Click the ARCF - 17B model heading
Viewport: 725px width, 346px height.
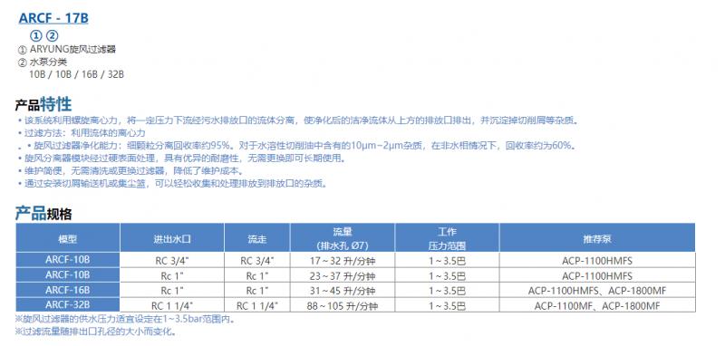53,18
